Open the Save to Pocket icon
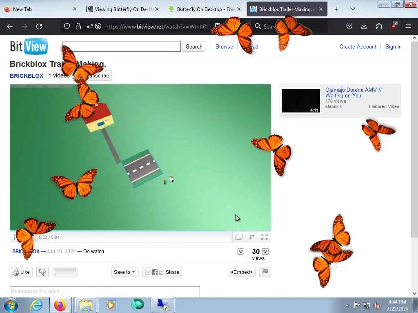 [349, 26]
